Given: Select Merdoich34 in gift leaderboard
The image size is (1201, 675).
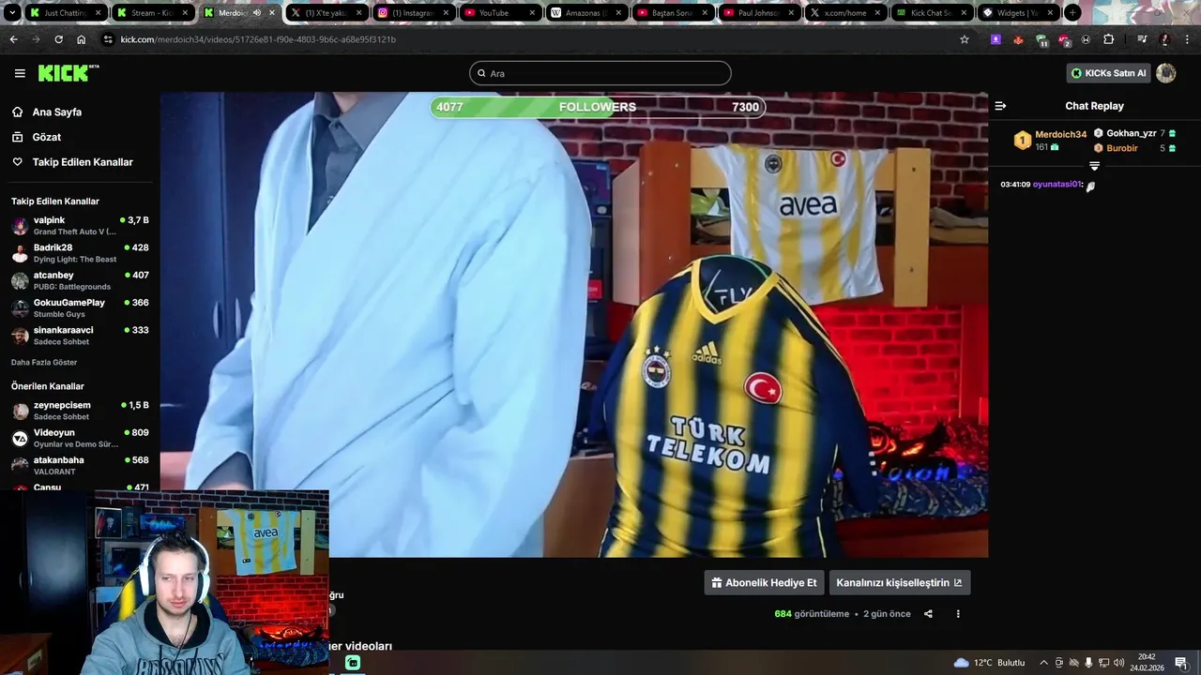Looking at the screenshot, I should pos(1060,134).
